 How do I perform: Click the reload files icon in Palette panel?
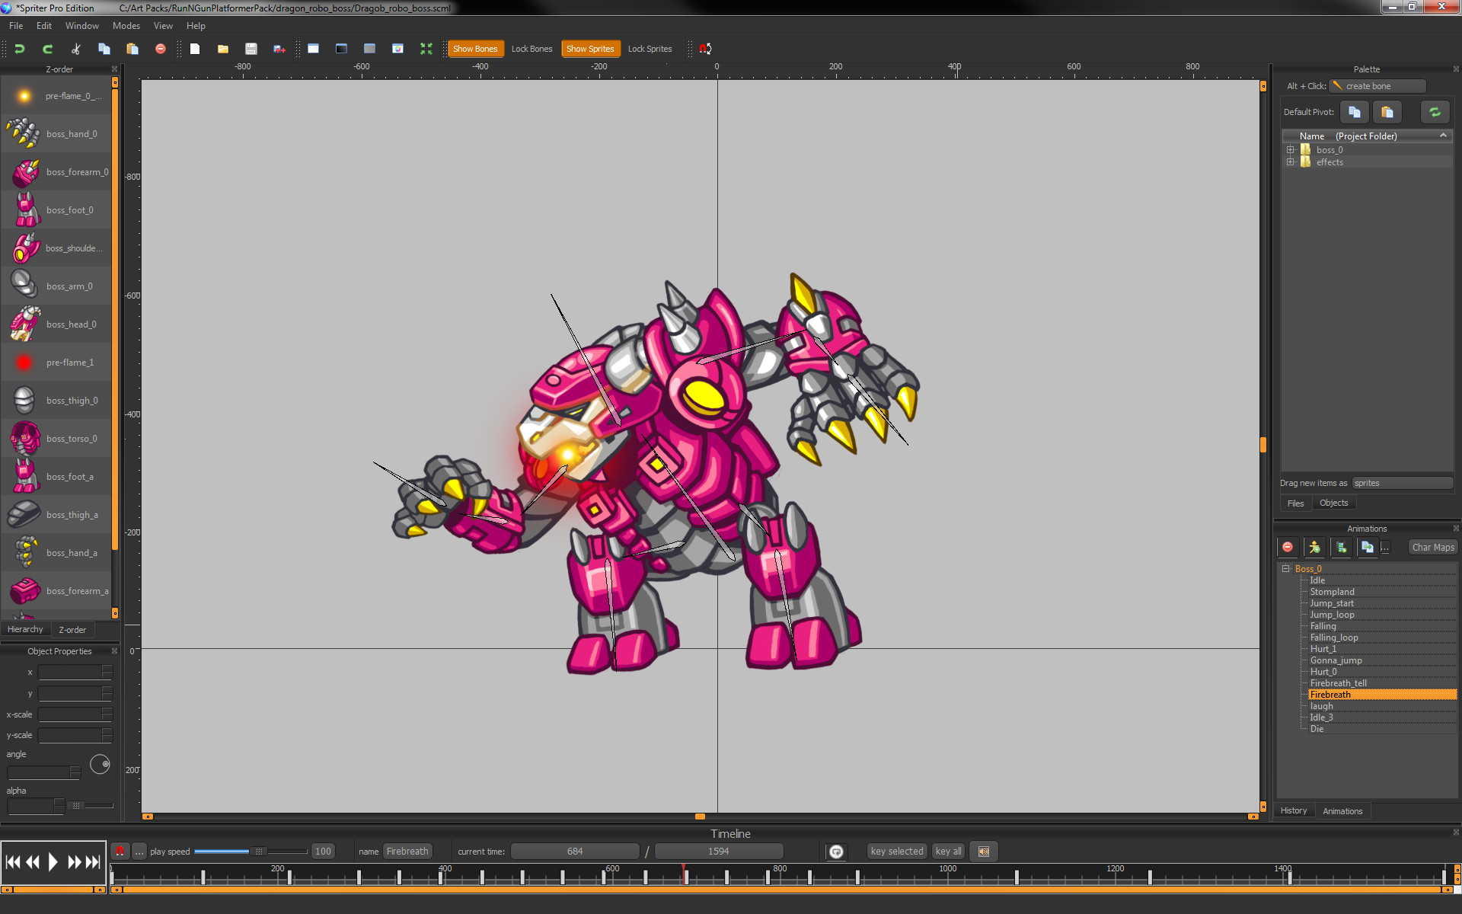pyautogui.click(x=1435, y=112)
